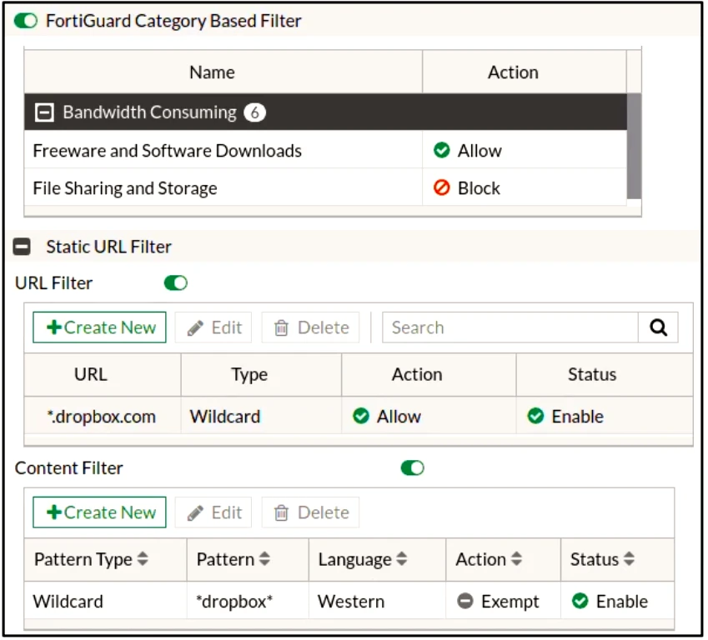Collapse the Static URL Filter section
708x640 pixels.
pyautogui.click(x=23, y=247)
